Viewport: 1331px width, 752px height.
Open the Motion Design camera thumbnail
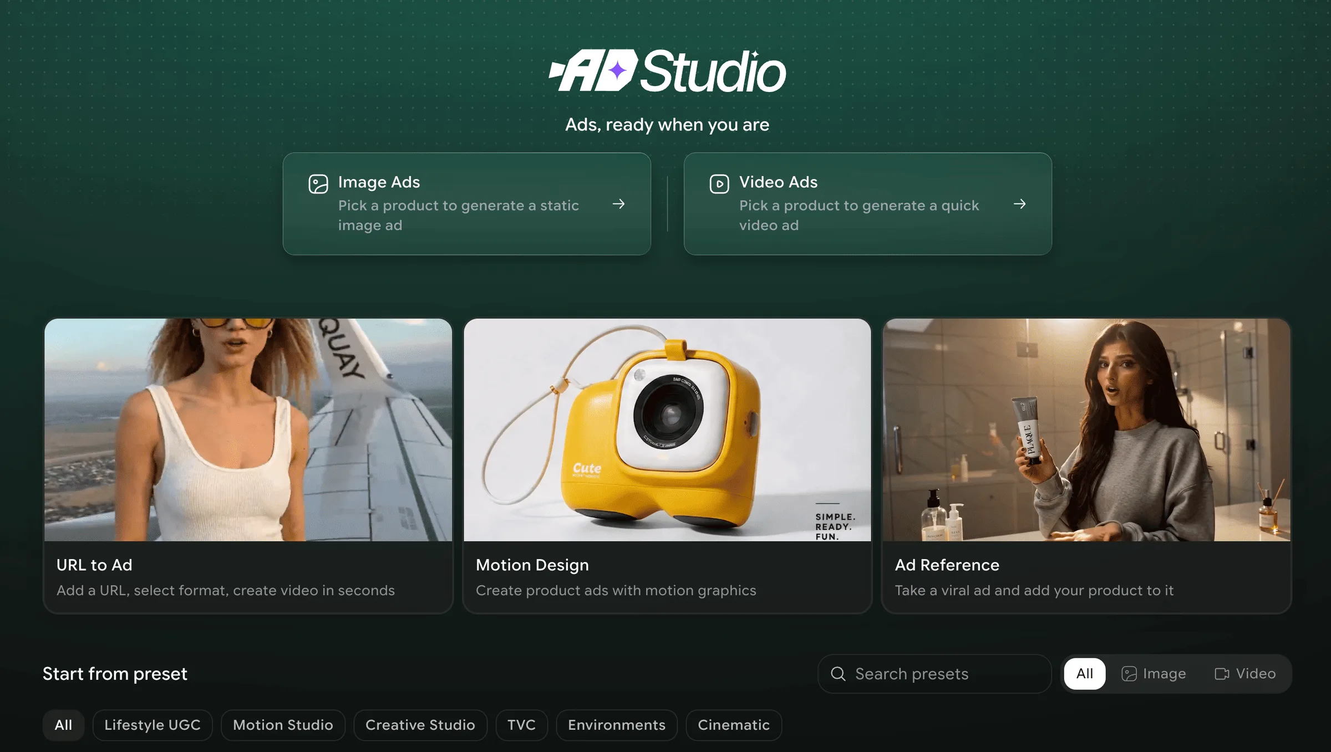click(667, 429)
